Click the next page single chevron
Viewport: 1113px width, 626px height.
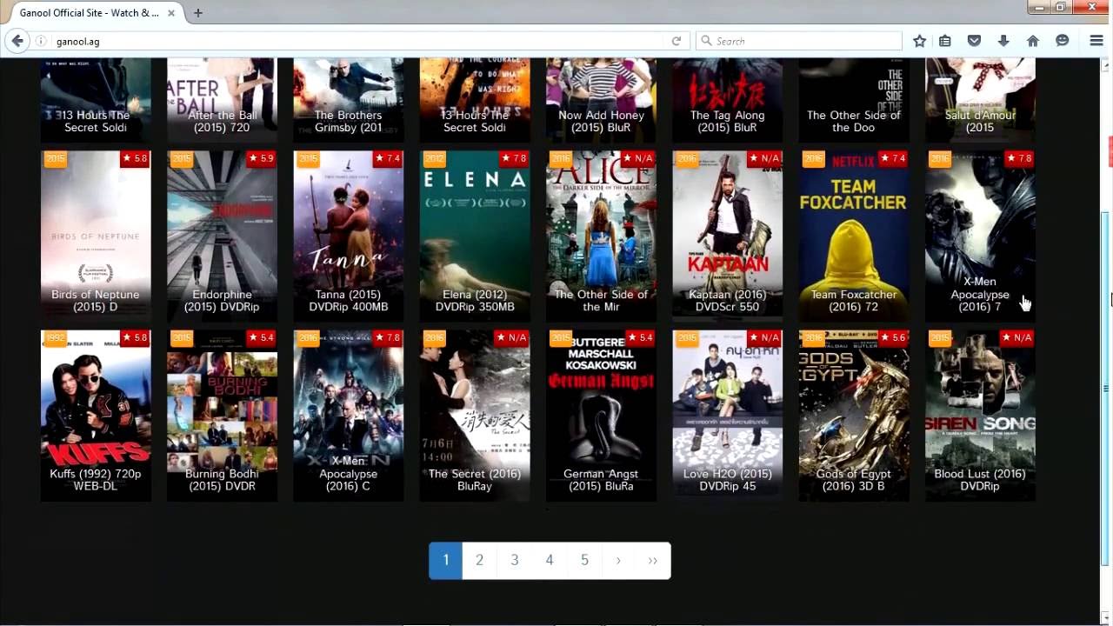[x=618, y=560]
